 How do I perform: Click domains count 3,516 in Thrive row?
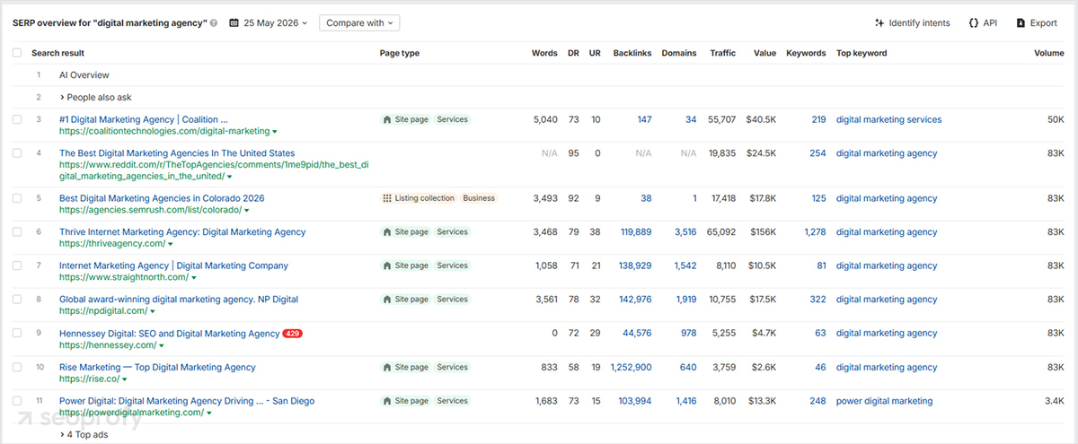point(685,232)
